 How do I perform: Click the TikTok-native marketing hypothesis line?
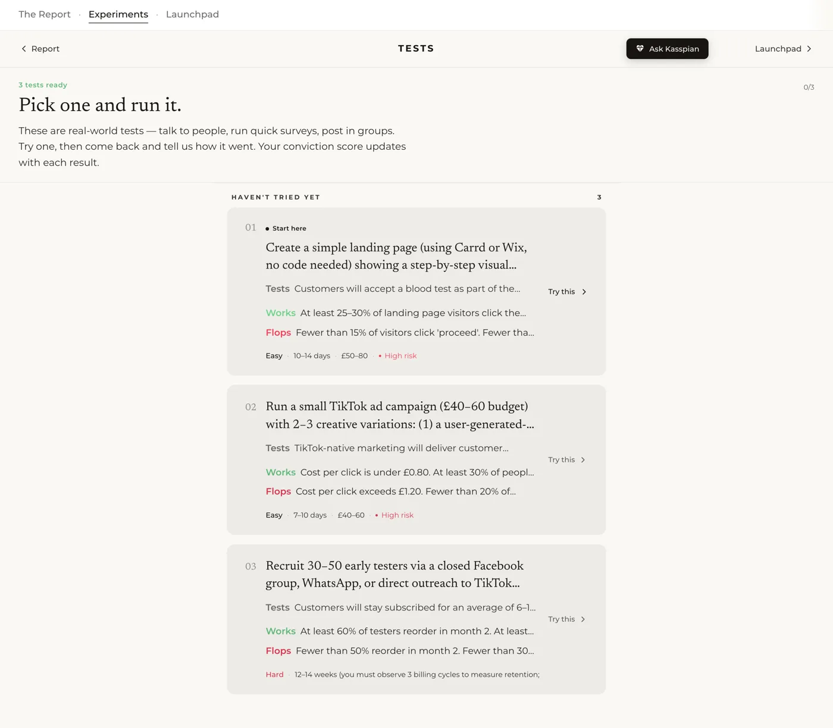click(387, 448)
